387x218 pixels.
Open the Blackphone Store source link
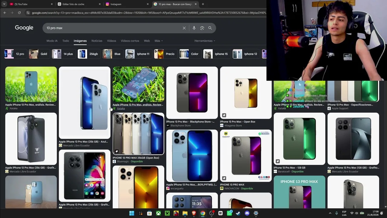tap(180, 126)
